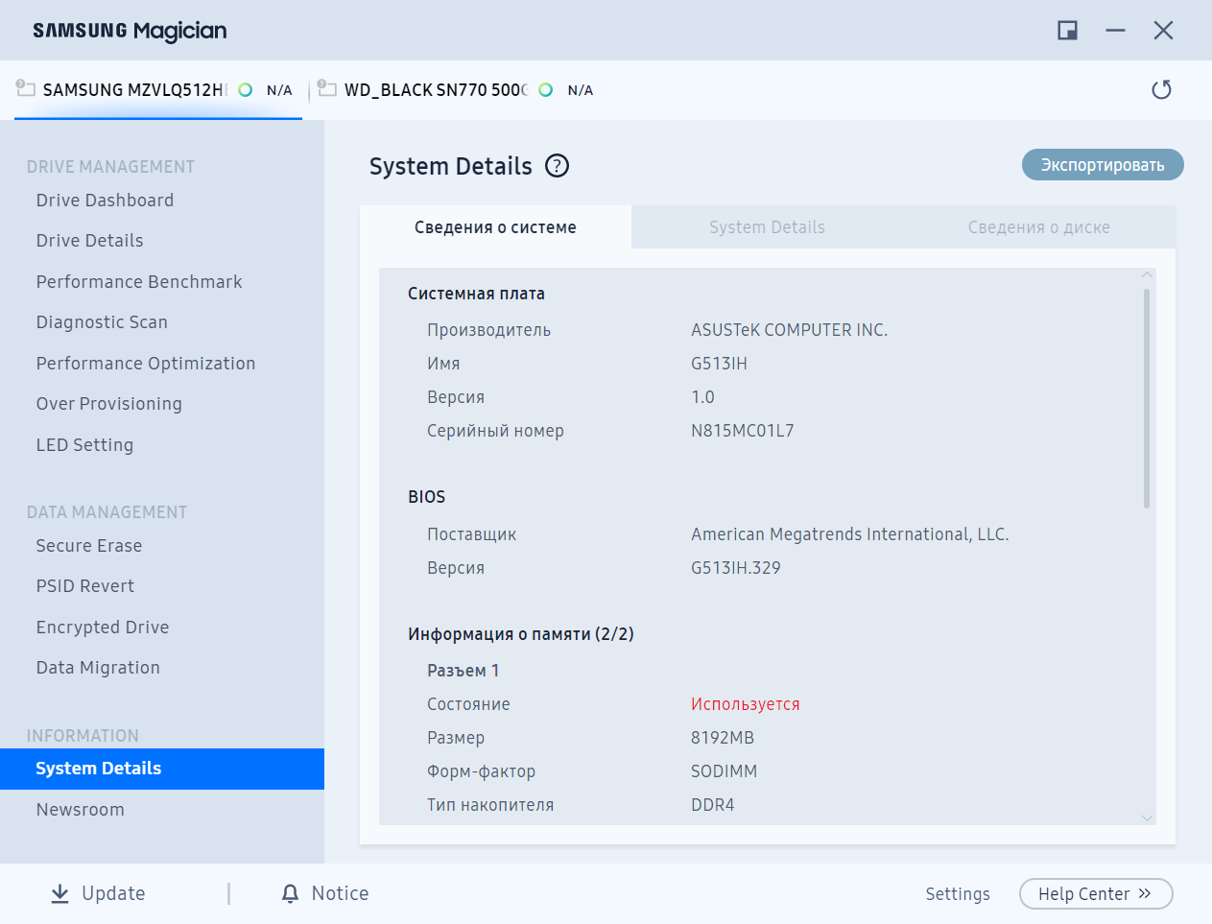This screenshot has height=924, width=1212.
Task: Click the WD_BLACK SN770 drive icon
Action: point(327,88)
